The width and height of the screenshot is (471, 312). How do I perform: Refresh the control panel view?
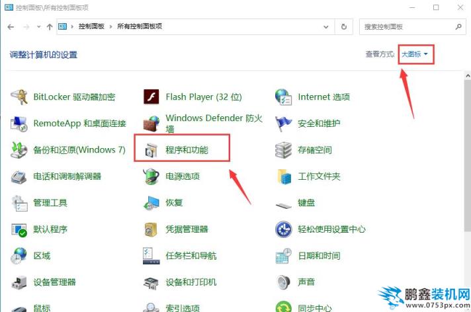tap(344, 26)
